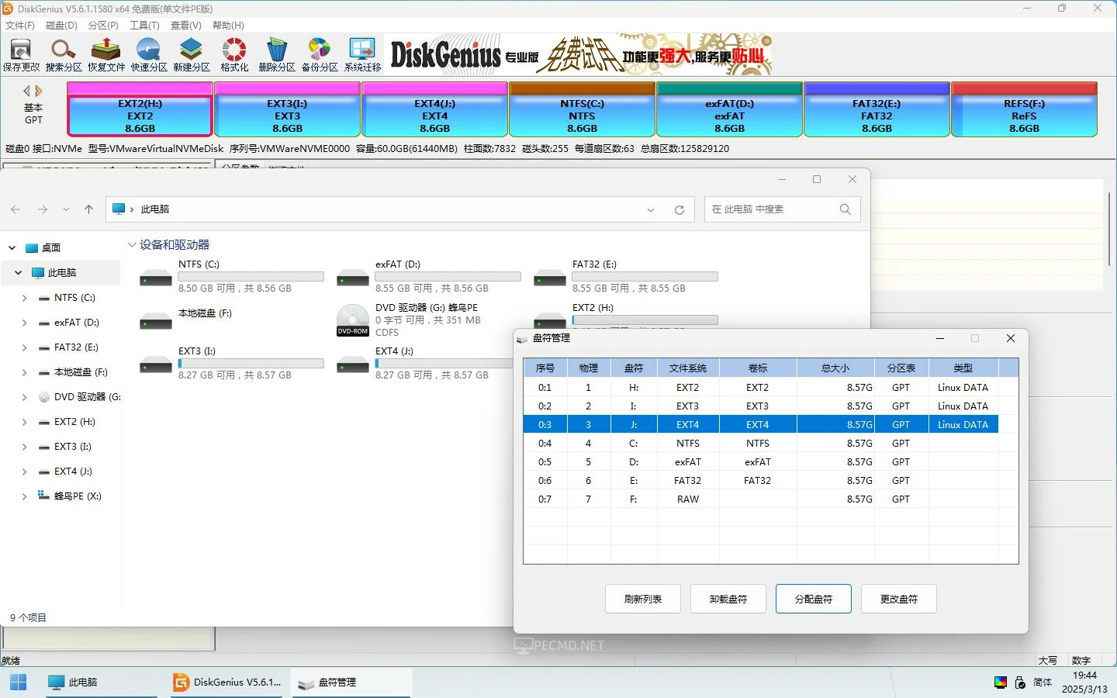Open the 分区(P) menu
1117x698 pixels.
point(103,26)
